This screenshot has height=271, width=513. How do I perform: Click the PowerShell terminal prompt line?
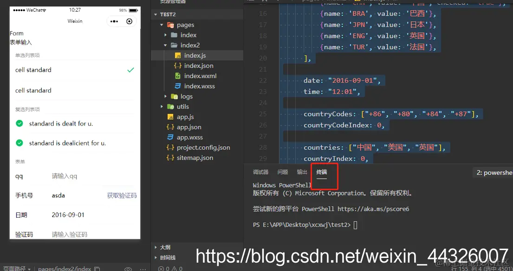pos(305,225)
